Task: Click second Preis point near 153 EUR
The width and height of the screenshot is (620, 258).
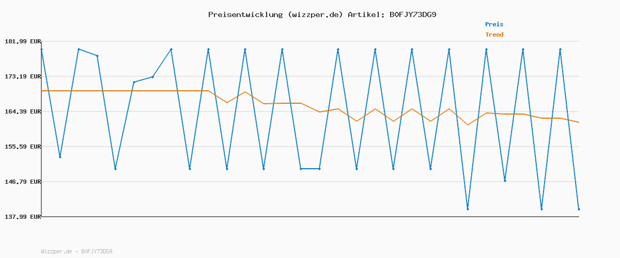Action: pos(60,157)
